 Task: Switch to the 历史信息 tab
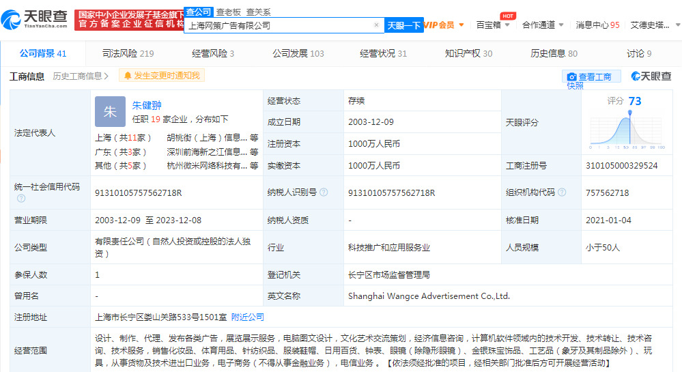tap(554, 53)
